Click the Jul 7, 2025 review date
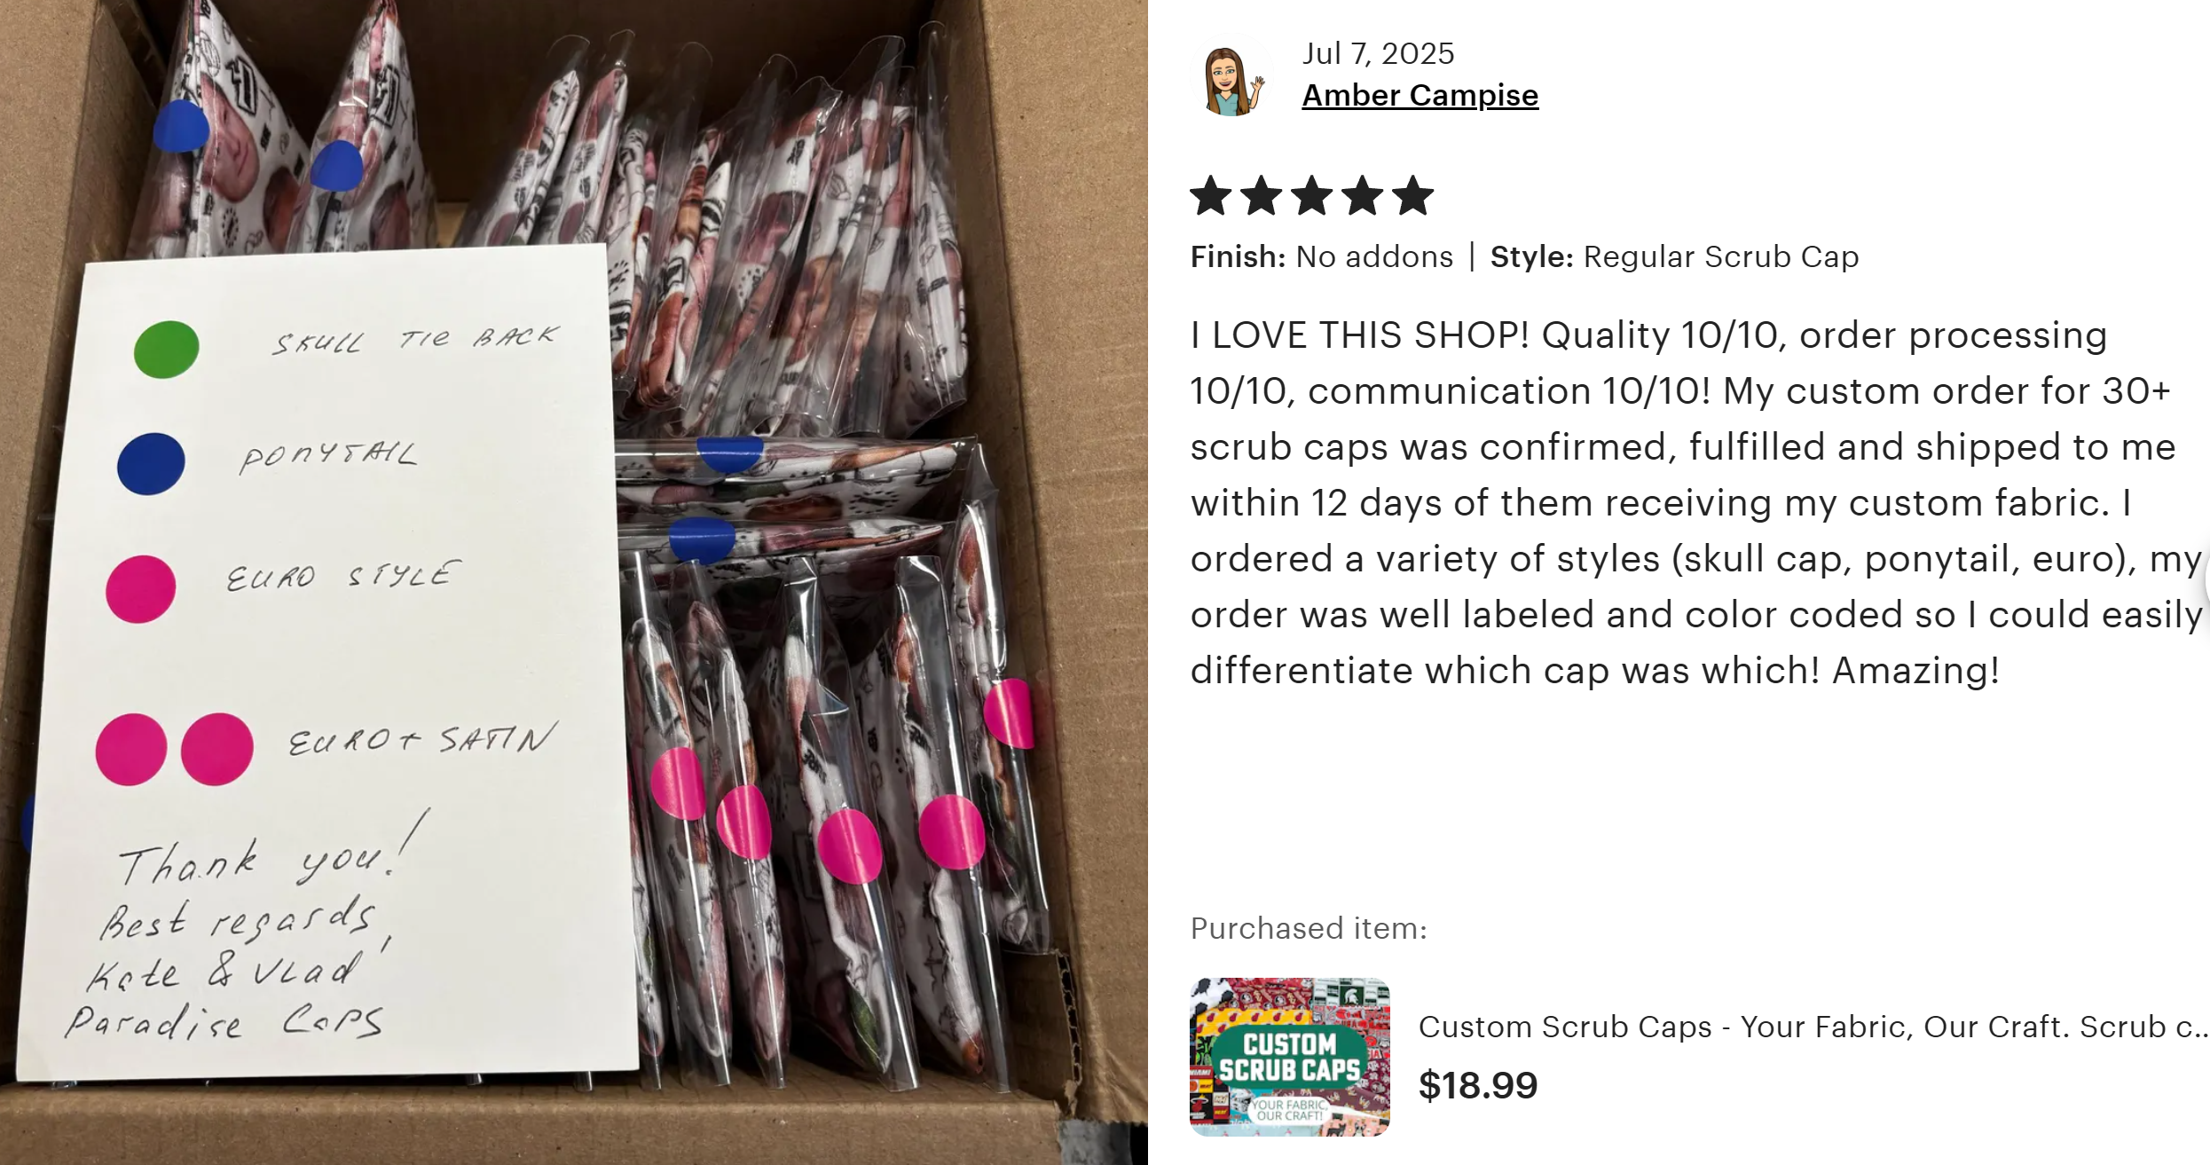Viewport: 2210px width, 1165px height. click(1378, 53)
